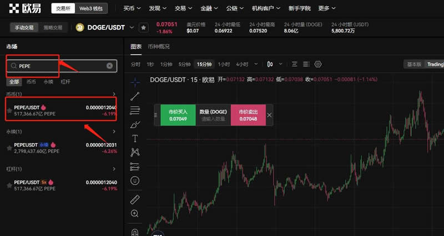Star the PEPE/USDT spot pair
The width and height of the screenshot is (444, 236).
pyautogui.click(x=9, y=111)
